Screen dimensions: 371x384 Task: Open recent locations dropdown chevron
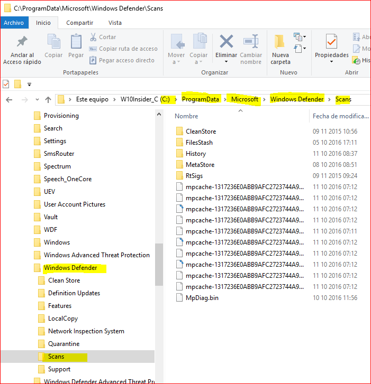click(37, 100)
